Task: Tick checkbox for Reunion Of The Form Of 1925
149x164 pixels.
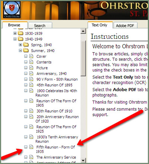Action: coord(26,127)
